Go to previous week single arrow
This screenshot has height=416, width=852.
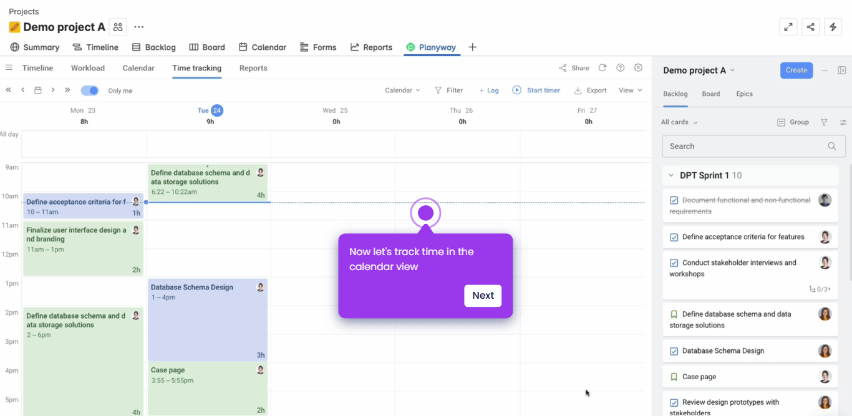23,90
